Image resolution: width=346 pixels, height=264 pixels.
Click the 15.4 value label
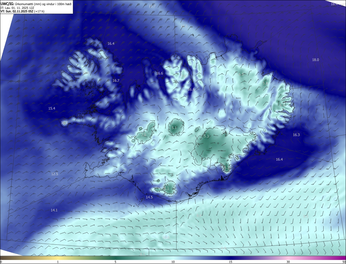[x=52, y=108]
